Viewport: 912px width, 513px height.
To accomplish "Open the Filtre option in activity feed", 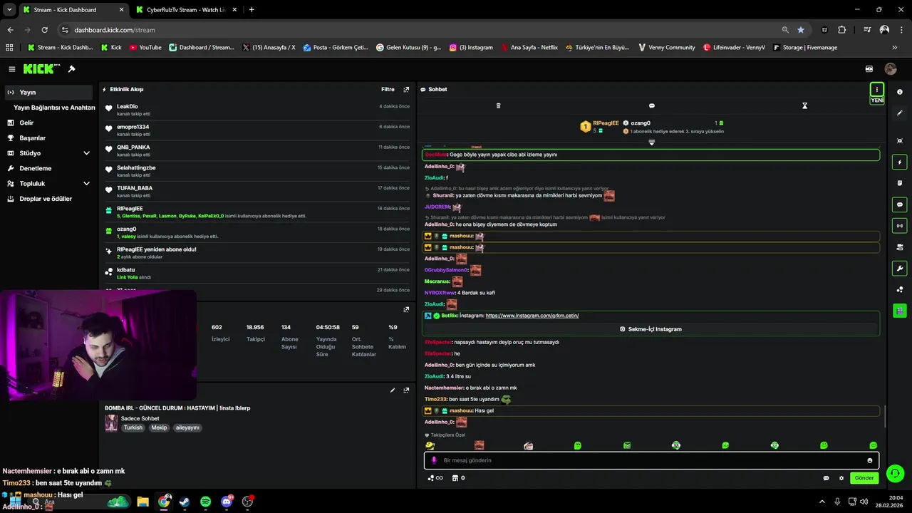I will (388, 90).
